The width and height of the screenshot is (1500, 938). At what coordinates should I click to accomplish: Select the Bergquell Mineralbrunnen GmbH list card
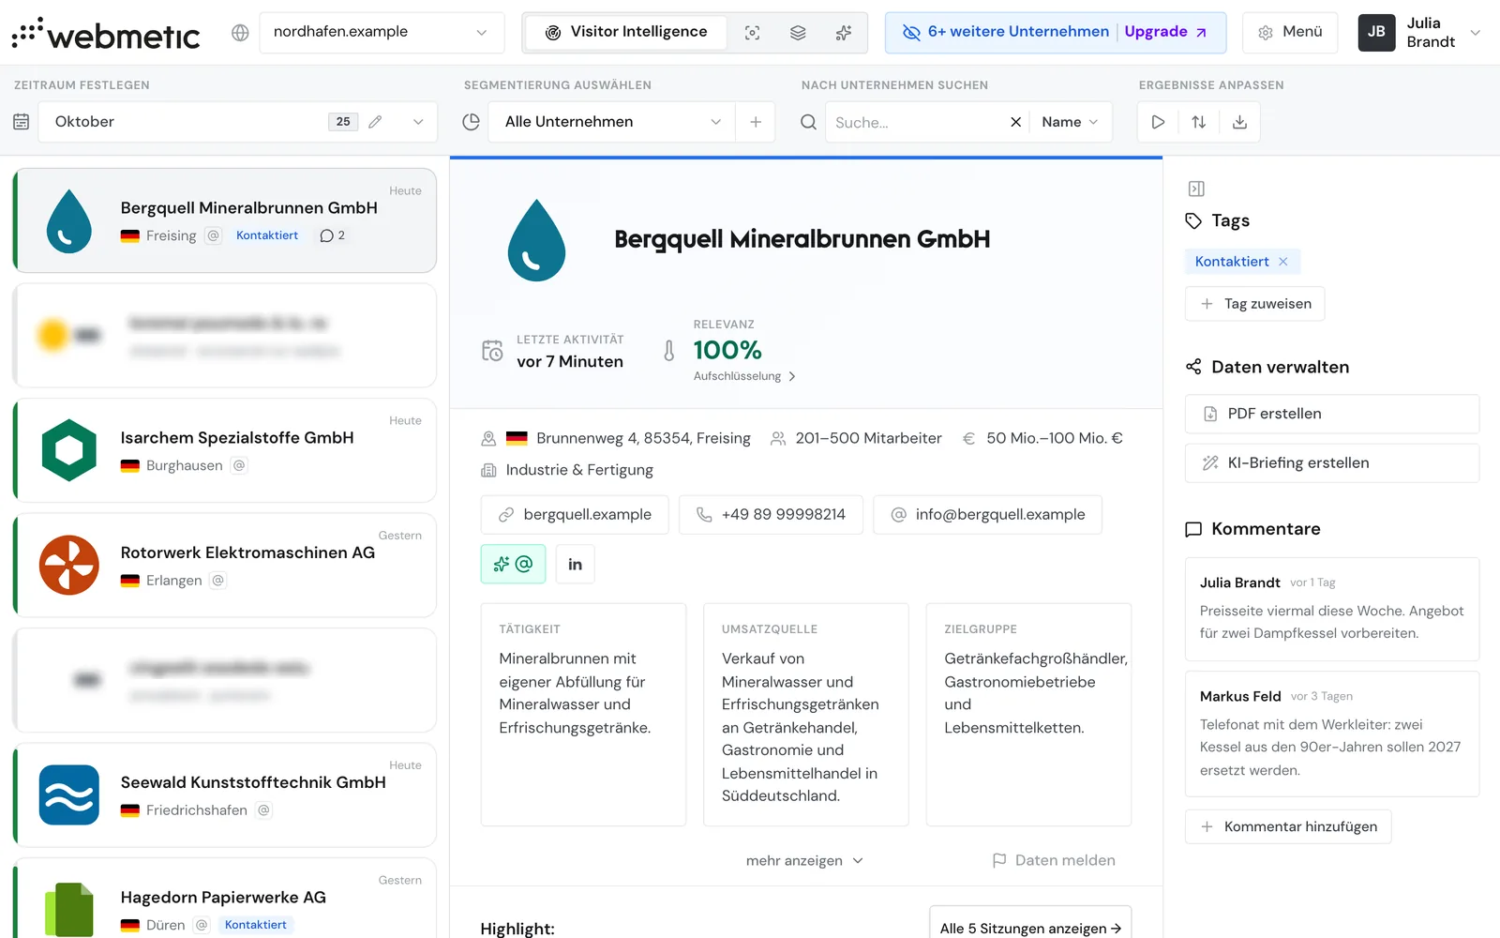[x=225, y=220]
